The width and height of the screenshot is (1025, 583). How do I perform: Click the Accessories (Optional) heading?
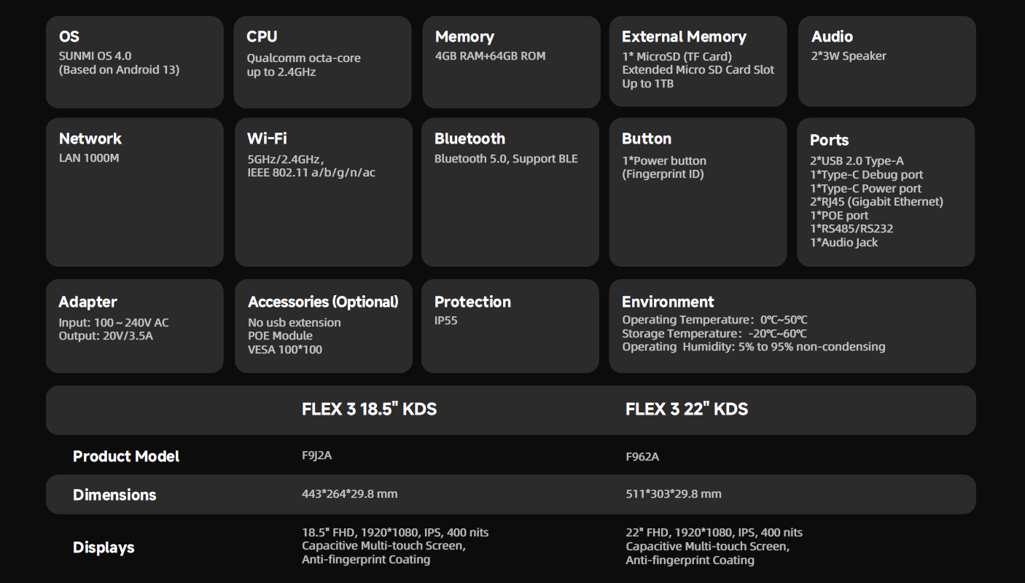coord(323,302)
